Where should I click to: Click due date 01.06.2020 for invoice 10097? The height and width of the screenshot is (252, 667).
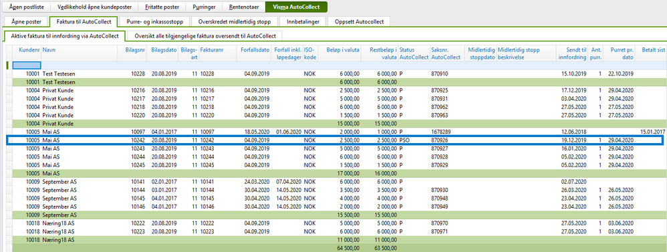pos(289,132)
